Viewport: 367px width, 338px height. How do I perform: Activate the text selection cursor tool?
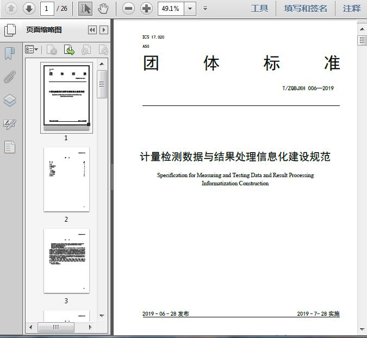85,8
